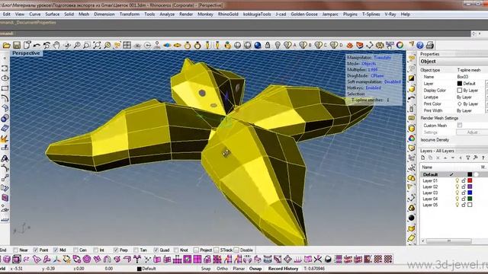Toggle the Point osnap checkbox
This screenshot has height=274, width=488.
(x=36, y=250)
